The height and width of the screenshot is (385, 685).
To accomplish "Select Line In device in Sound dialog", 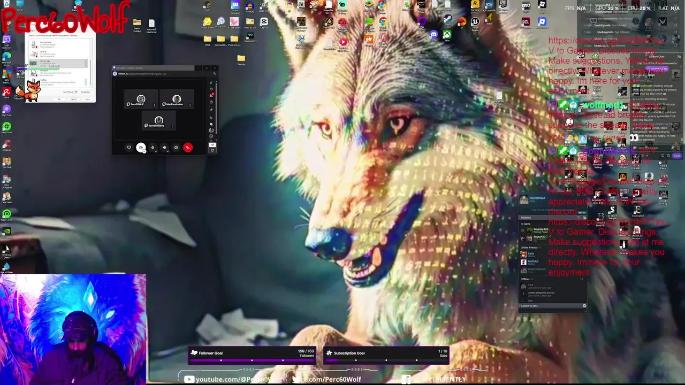I will click(57, 53).
